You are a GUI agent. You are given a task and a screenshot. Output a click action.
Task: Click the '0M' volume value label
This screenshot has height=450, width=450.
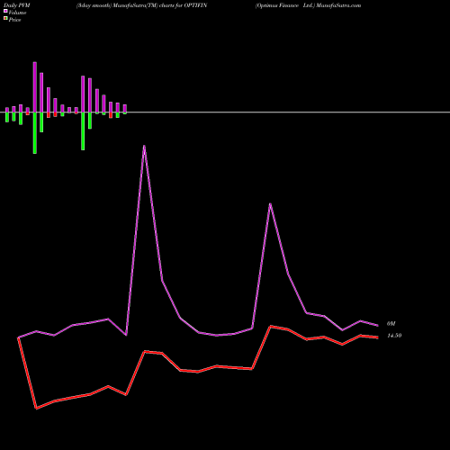point(391,324)
